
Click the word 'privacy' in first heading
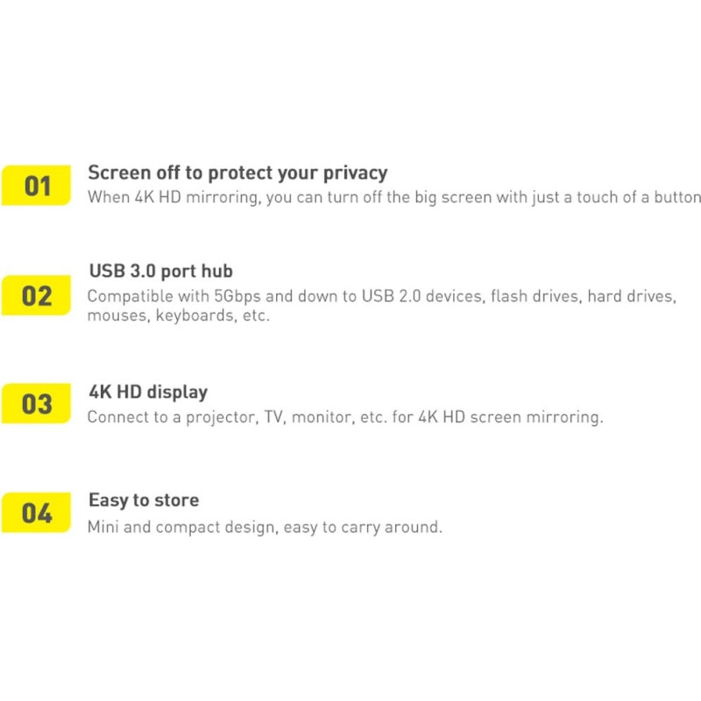356,173
